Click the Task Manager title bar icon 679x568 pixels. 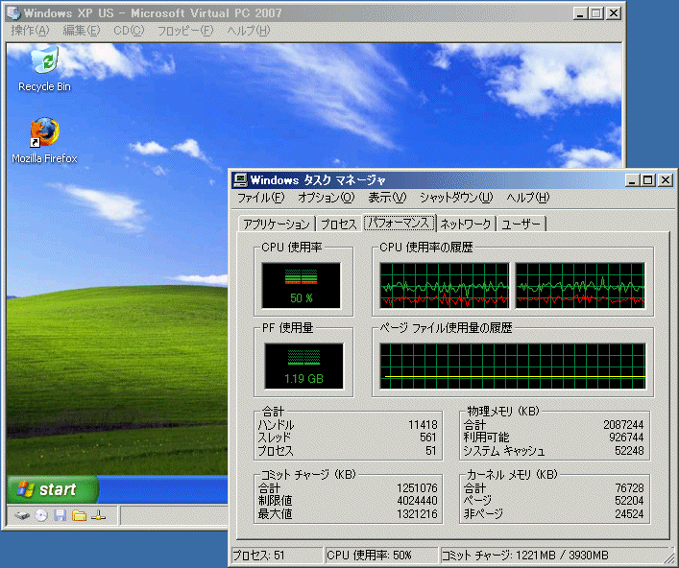(239, 180)
